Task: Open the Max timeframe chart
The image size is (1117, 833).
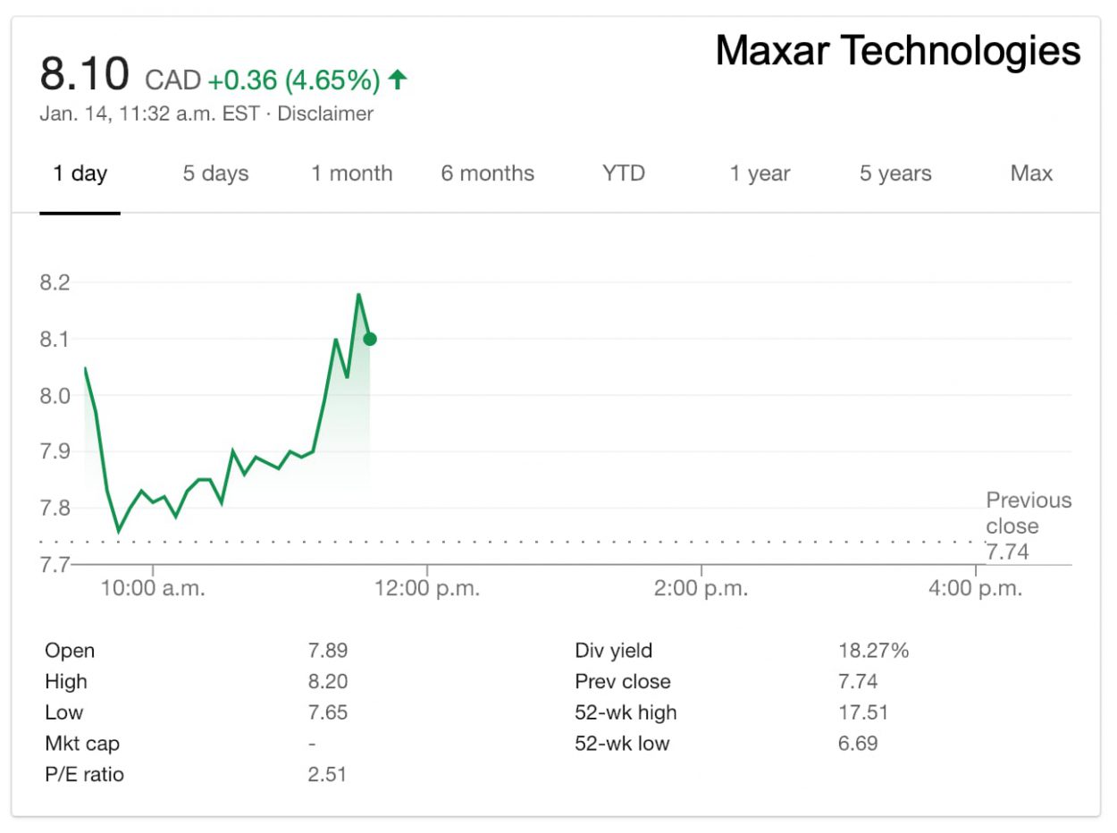Action: point(1030,173)
